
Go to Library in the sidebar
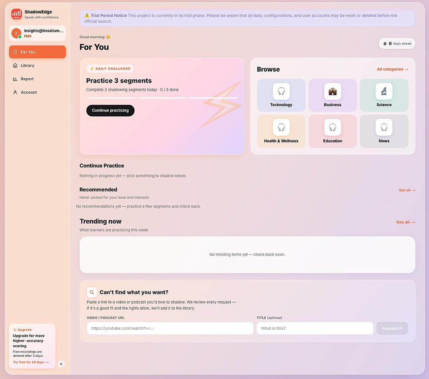tap(37, 65)
